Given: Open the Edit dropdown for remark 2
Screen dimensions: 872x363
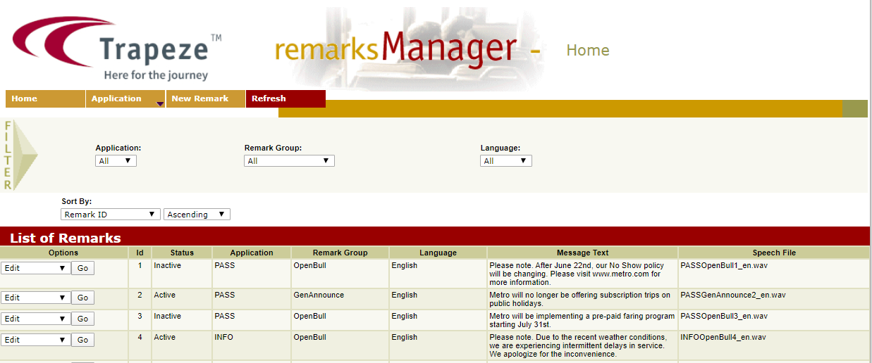Looking at the screenshot, I should tap(35, 298).
